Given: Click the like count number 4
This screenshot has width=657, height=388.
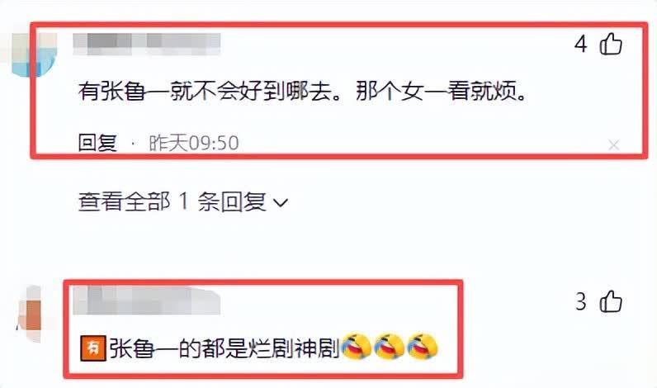Looking at the screenshot, I should click(581, 44).
